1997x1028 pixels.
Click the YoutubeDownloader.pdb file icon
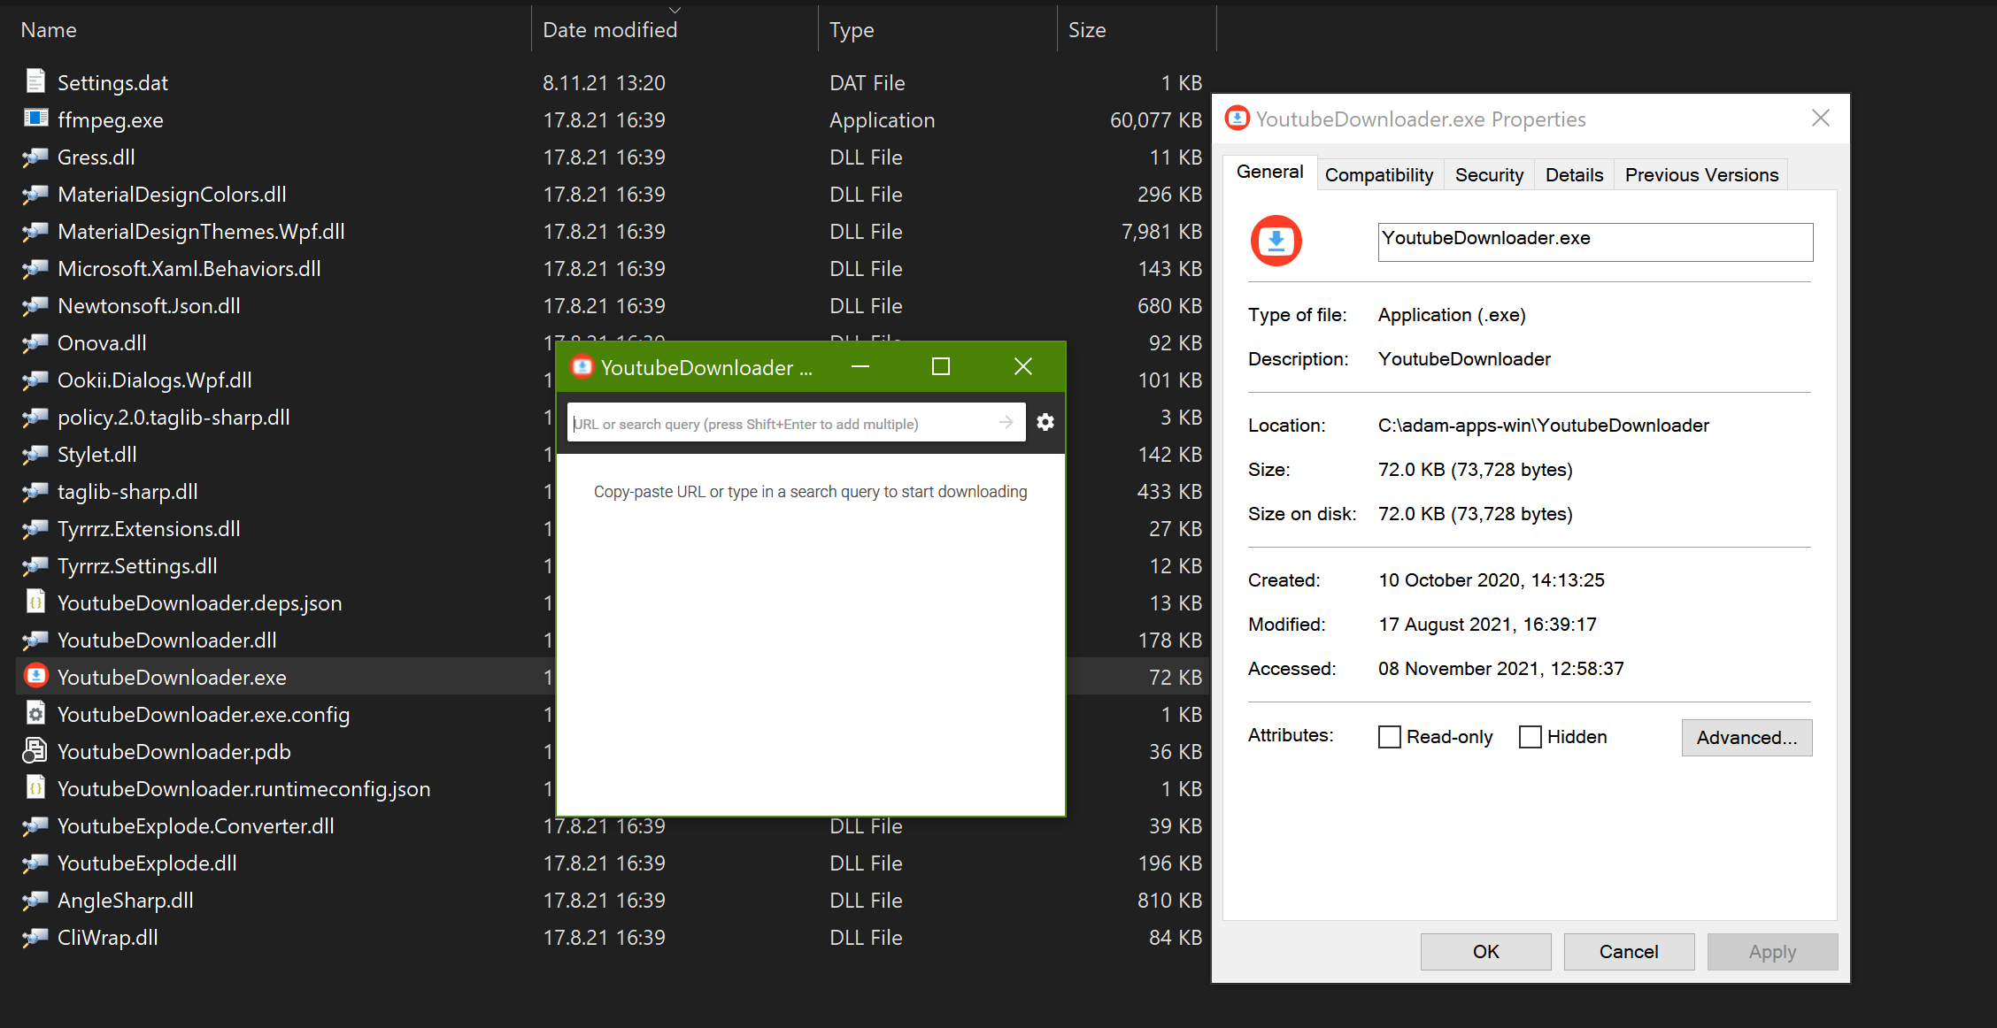35,750
